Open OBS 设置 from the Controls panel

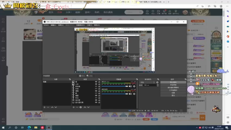click(173, 93)
